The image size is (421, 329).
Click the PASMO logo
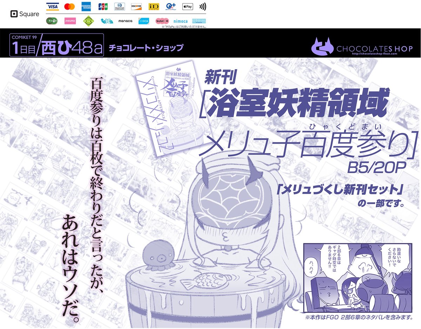point(70,21)
